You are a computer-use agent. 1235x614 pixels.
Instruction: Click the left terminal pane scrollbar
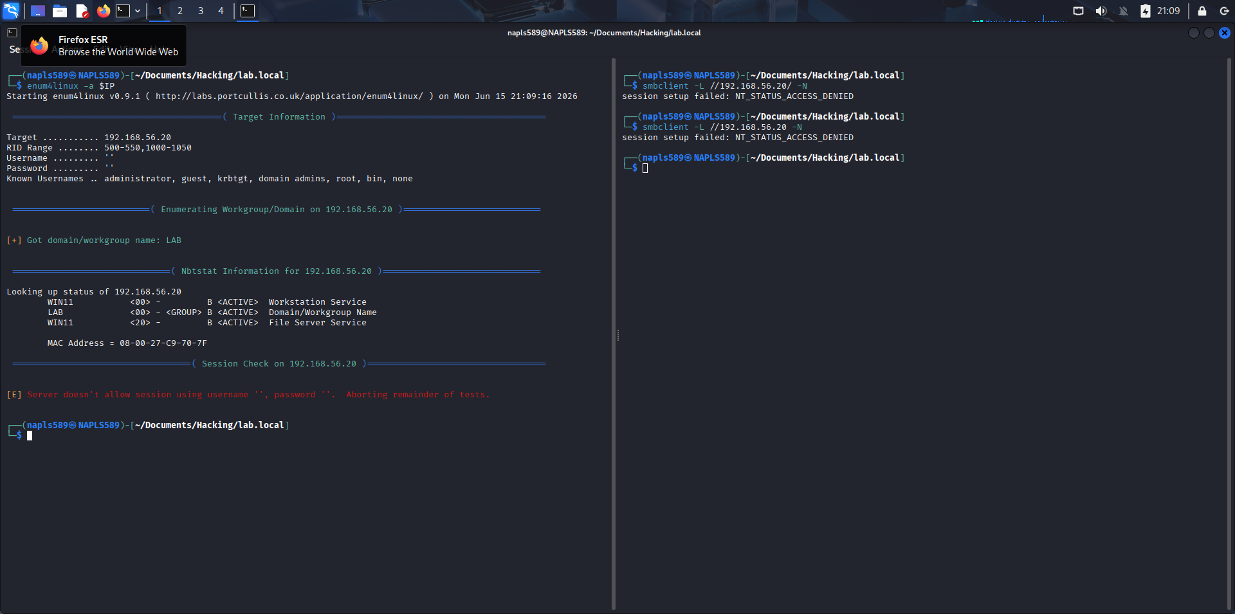[x=613, y=334]
